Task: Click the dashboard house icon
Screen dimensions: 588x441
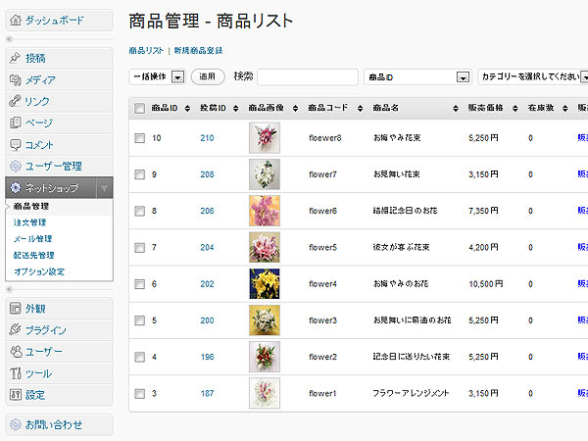Action: [x=16, y=20]
